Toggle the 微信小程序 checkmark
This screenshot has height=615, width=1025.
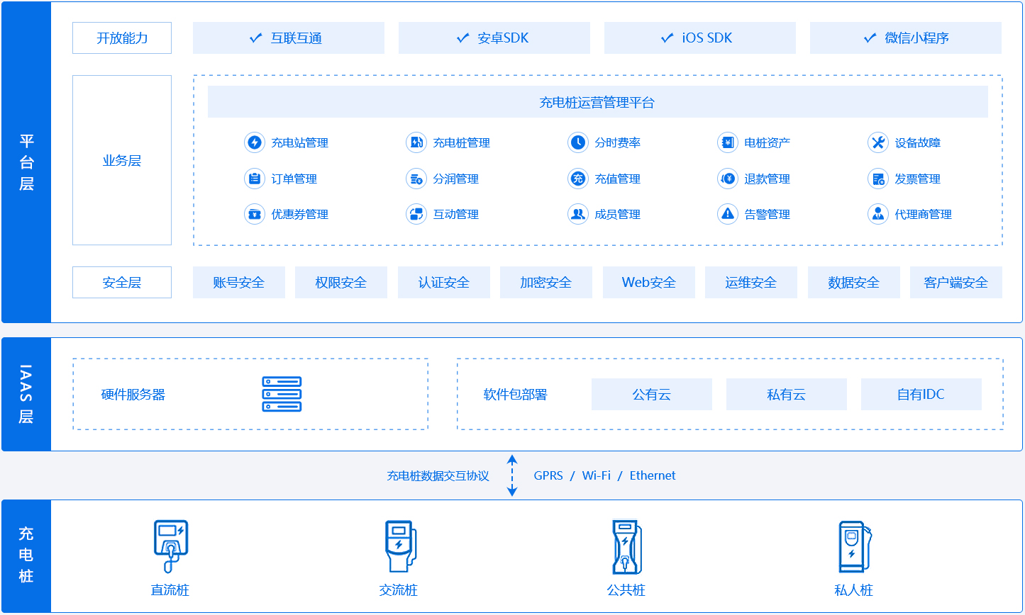870,38
